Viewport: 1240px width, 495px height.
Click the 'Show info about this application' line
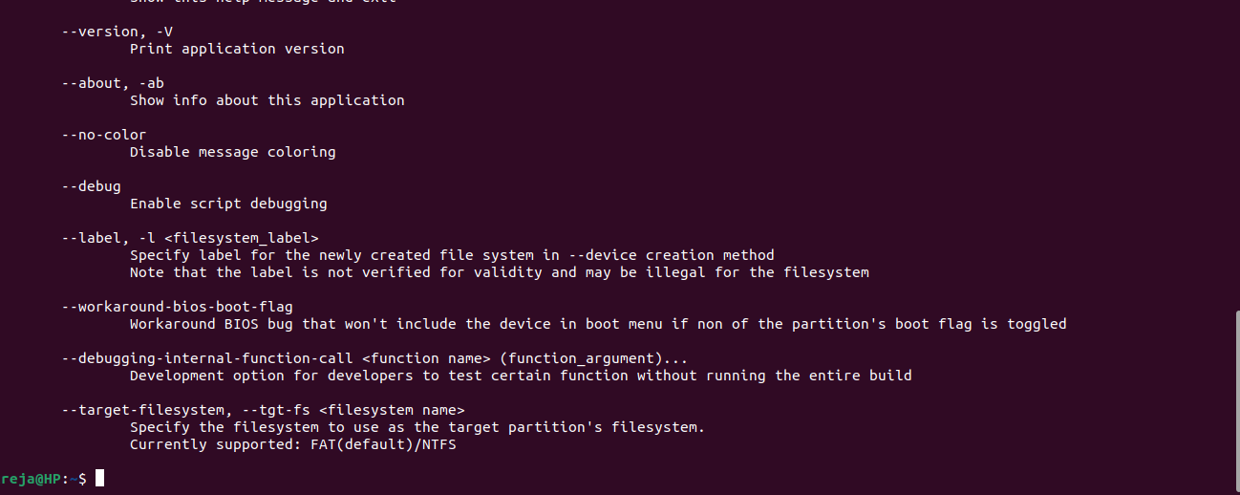[267, 100]
